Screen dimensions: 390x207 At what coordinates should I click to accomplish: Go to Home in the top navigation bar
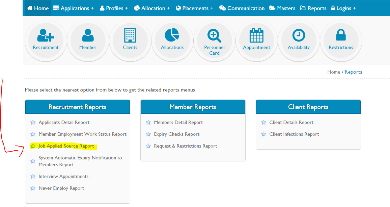coord(38,8)
